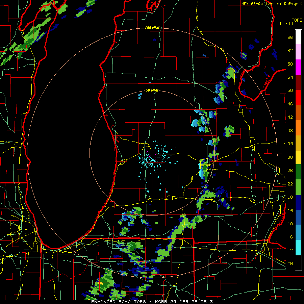This screenshot has height=304, width=304.
Task: Click the TOPS legend title
Action: coord(297,20)
